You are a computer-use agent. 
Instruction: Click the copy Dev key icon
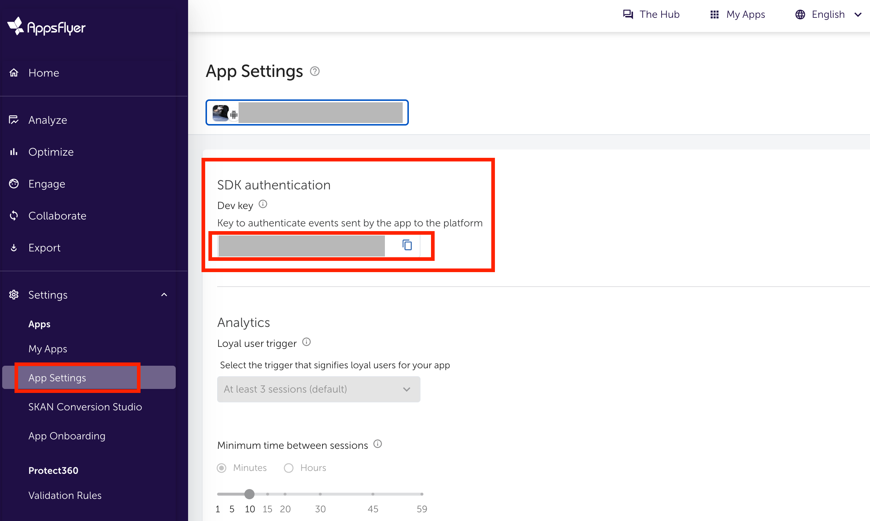point(407,245)
